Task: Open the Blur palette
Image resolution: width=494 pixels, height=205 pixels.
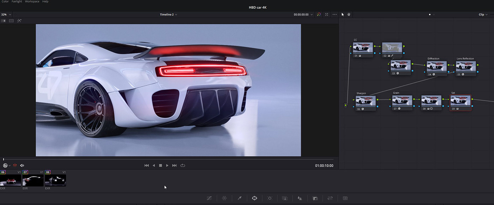Action: 300,198
